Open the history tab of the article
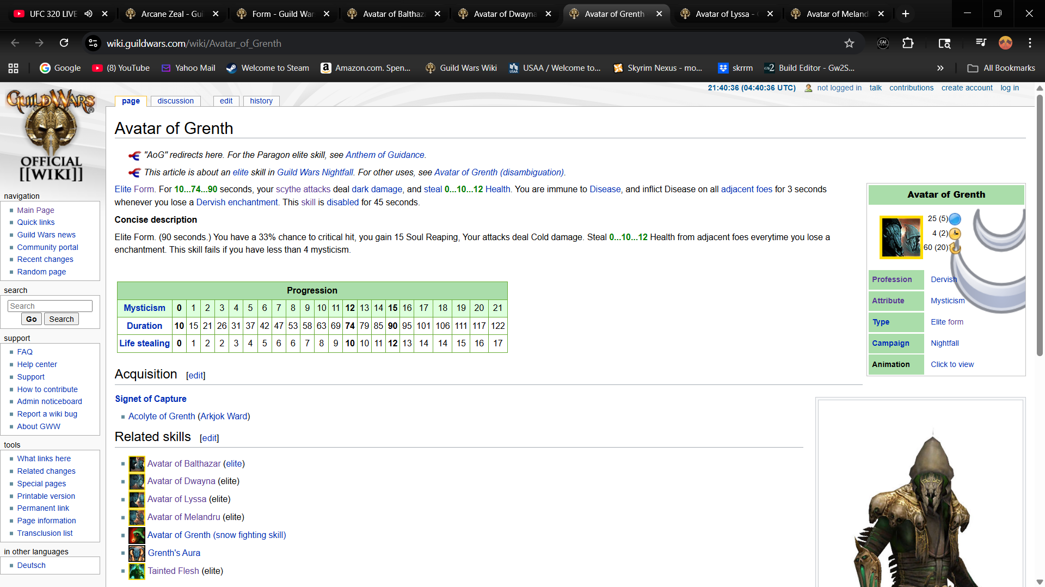Viewport: 1045px width, 587px height. coord(261,101)
